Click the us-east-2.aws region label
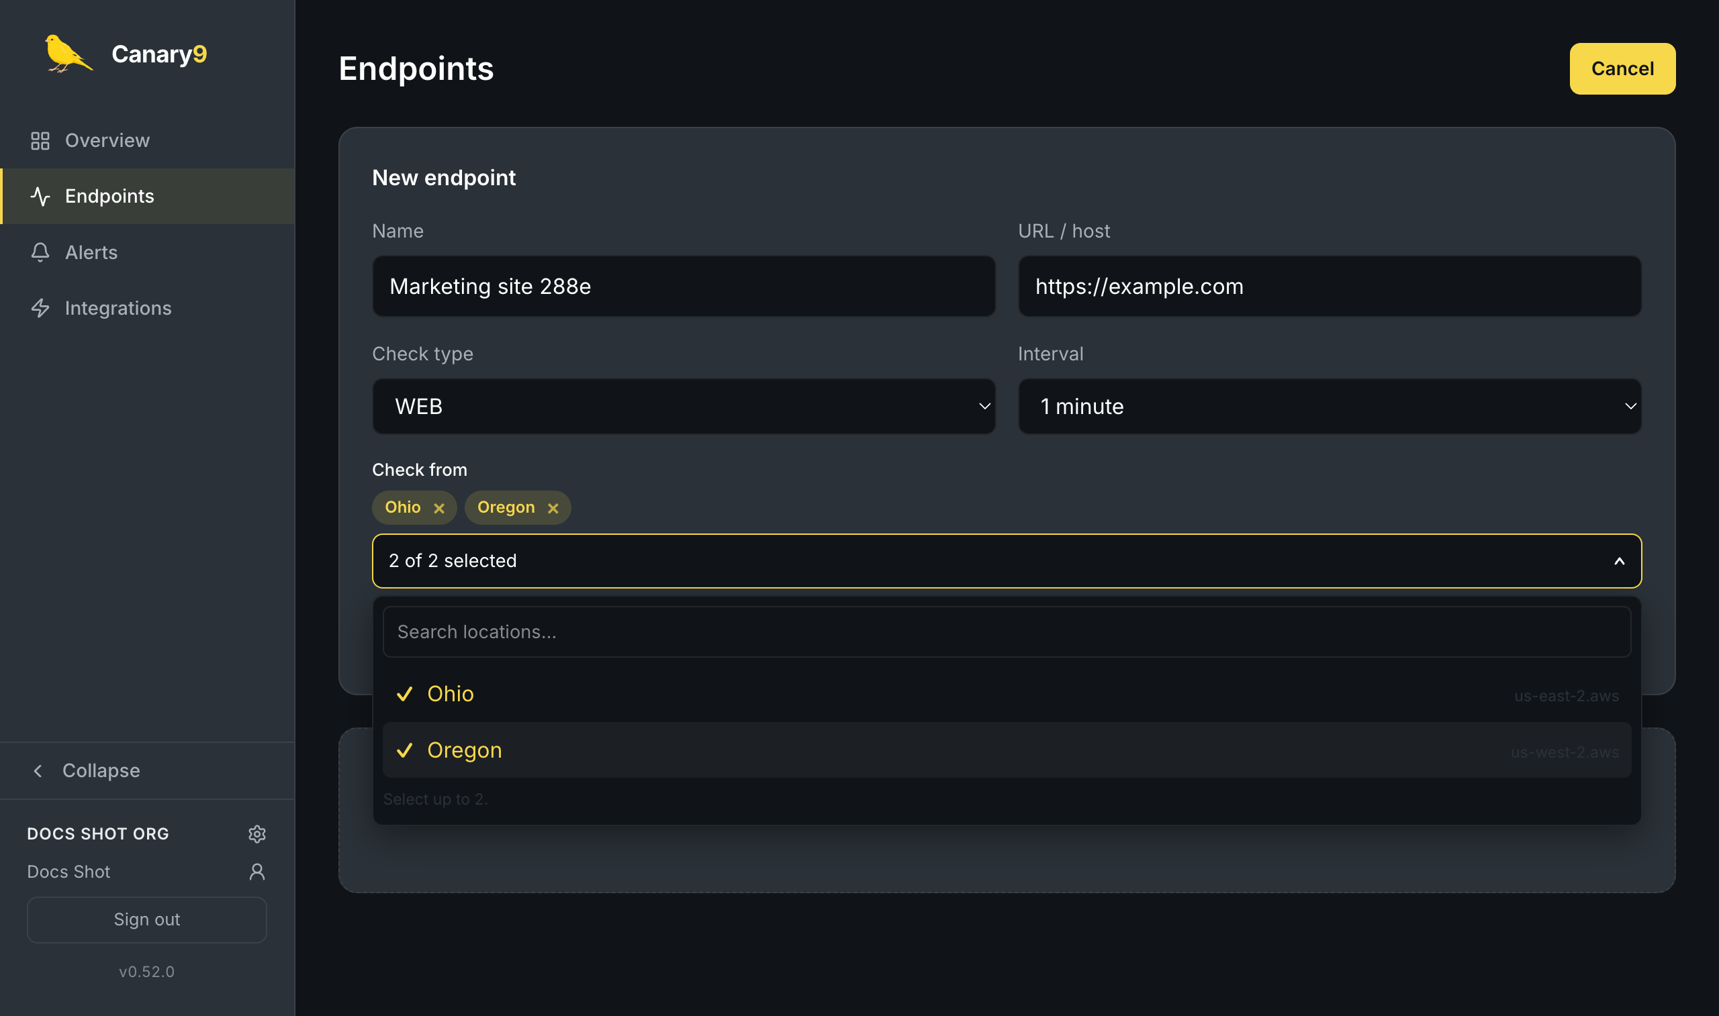 point(1567,697)
